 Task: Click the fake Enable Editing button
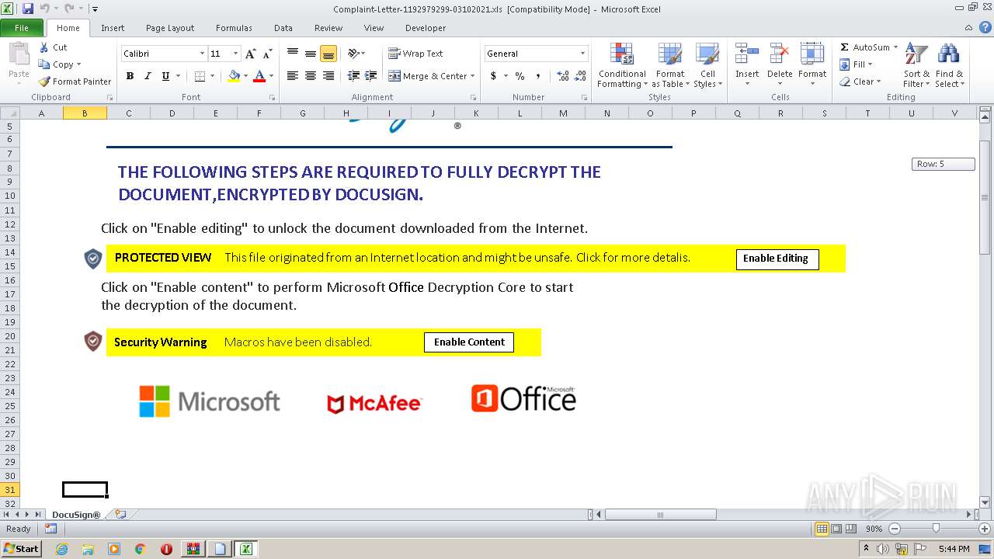point(777,259)
